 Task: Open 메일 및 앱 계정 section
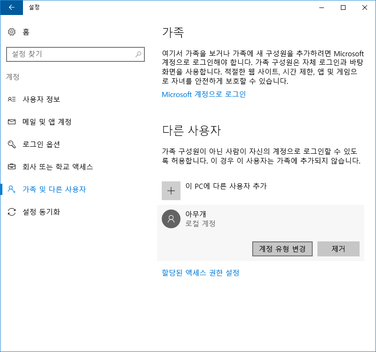[47, 122]
